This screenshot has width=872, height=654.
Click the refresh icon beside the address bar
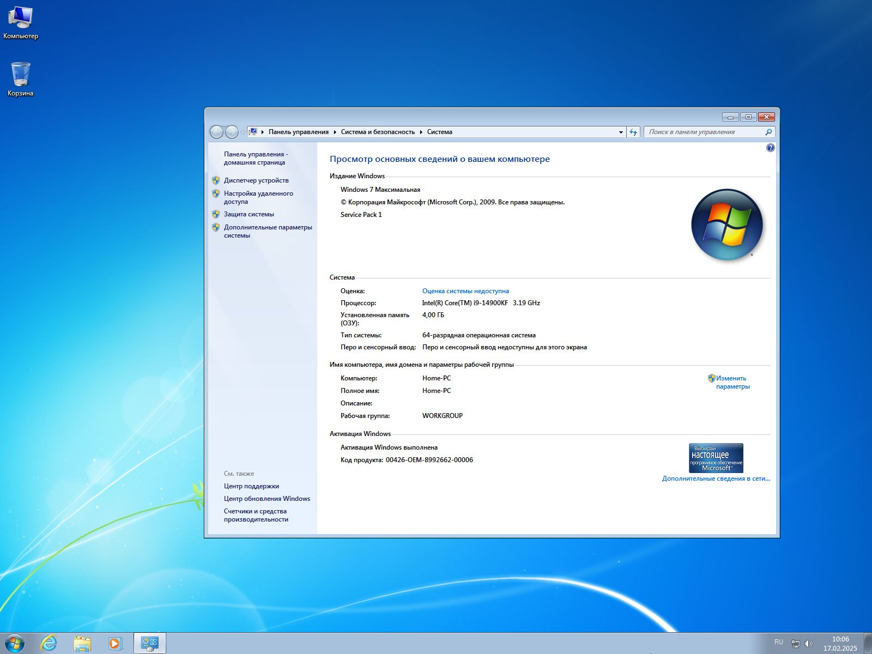(x=632, y=132)
